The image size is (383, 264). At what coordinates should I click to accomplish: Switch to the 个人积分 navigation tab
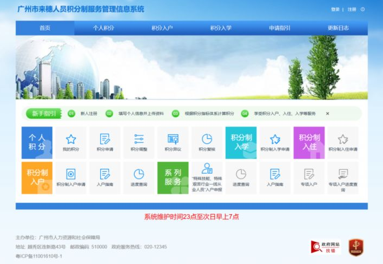click(103, 28)
